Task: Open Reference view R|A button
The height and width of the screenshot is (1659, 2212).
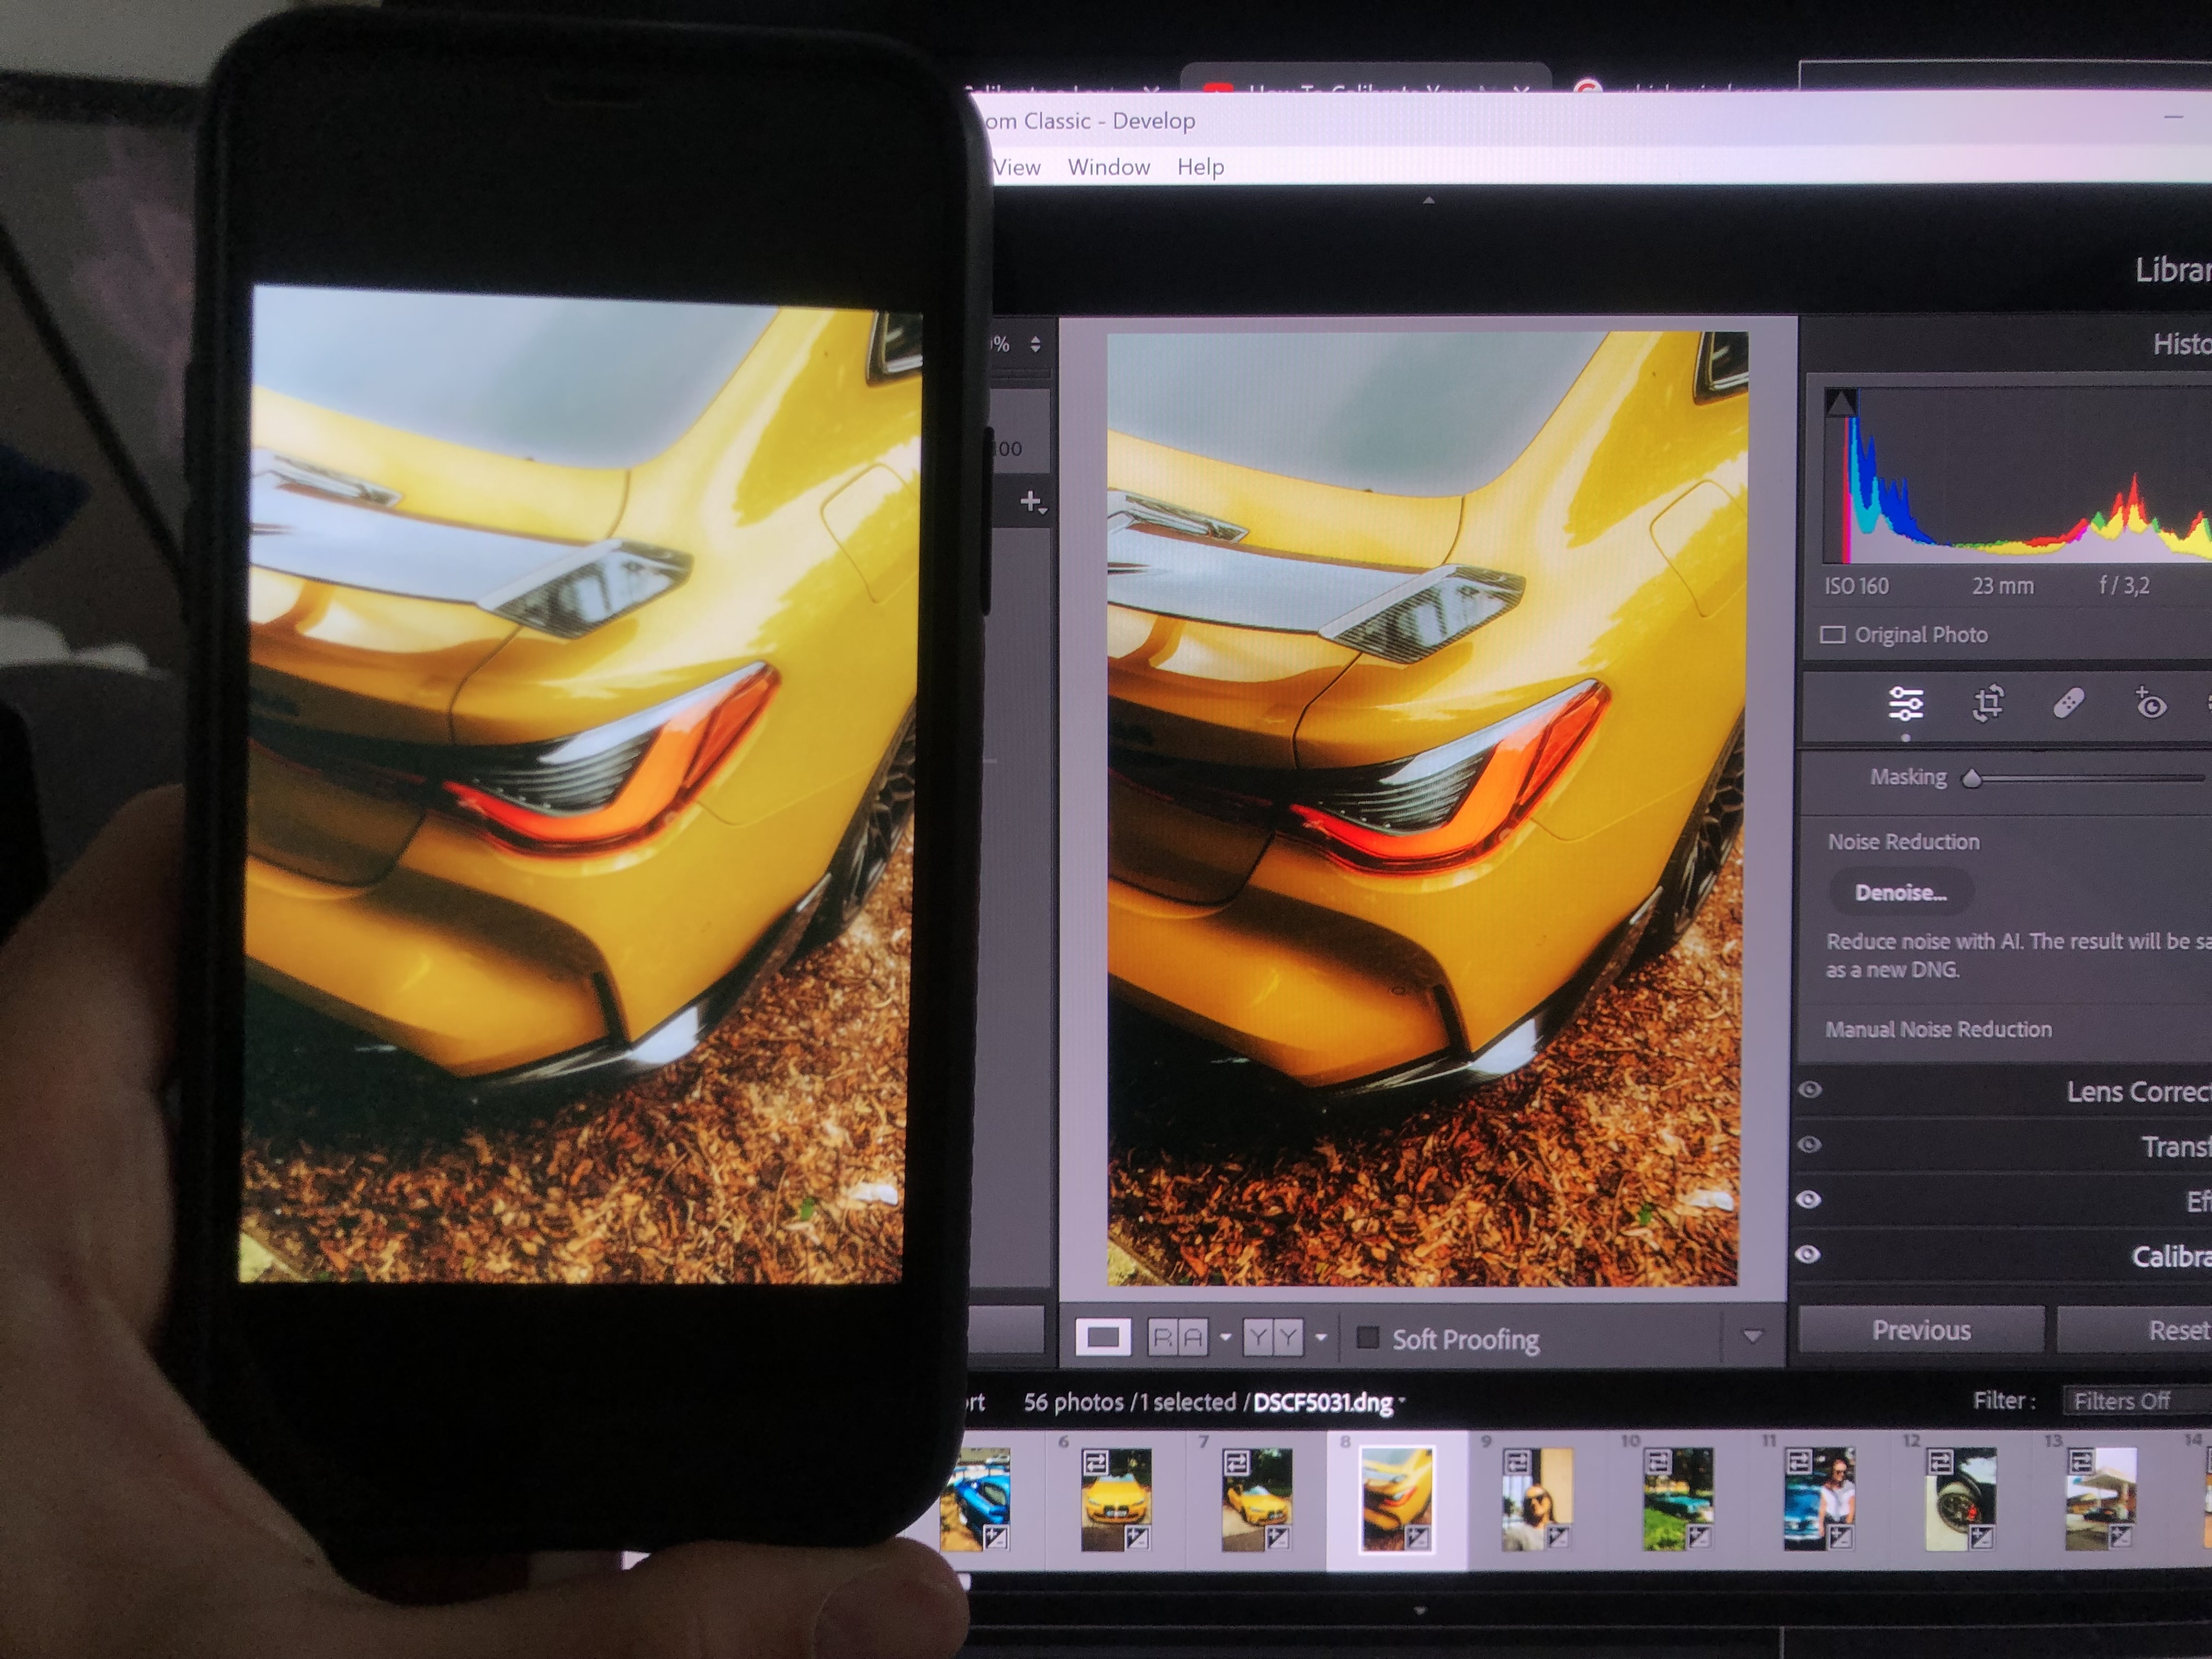Action: 1177,1337
